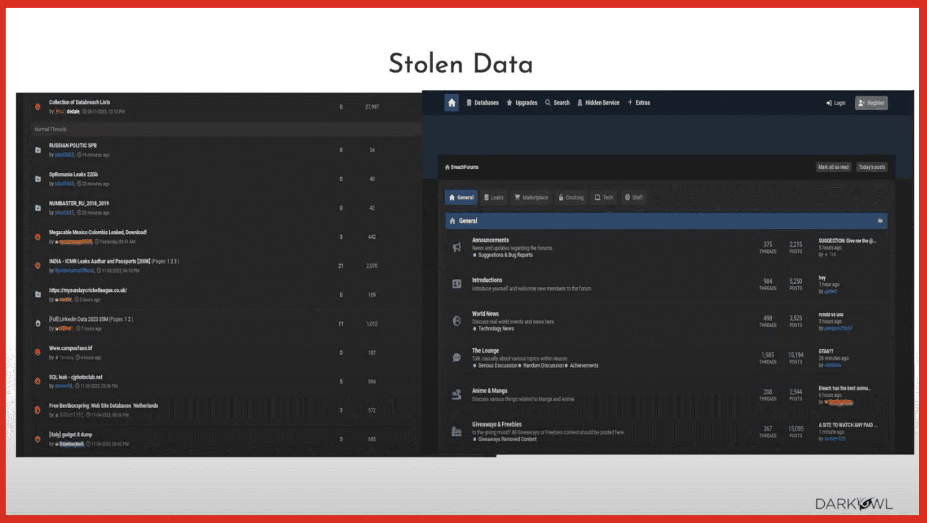Open the NUMBASTER_RU_2018_2019 thread
The image size is (927, 523).
tap(78, 204)
